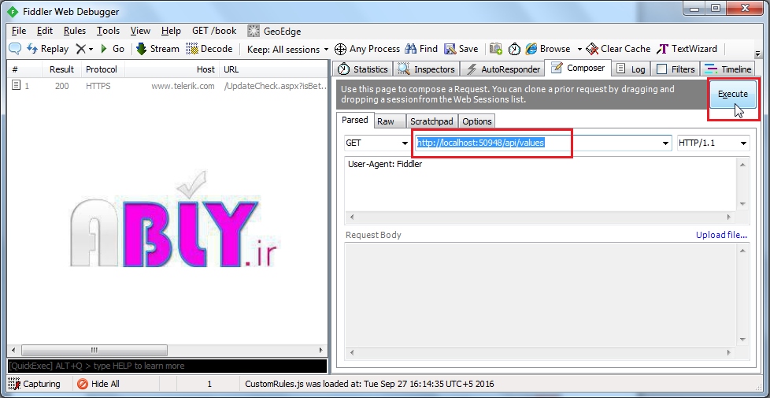
Task: Expand the URL history dropdown arrow
Action: [666, 143]
